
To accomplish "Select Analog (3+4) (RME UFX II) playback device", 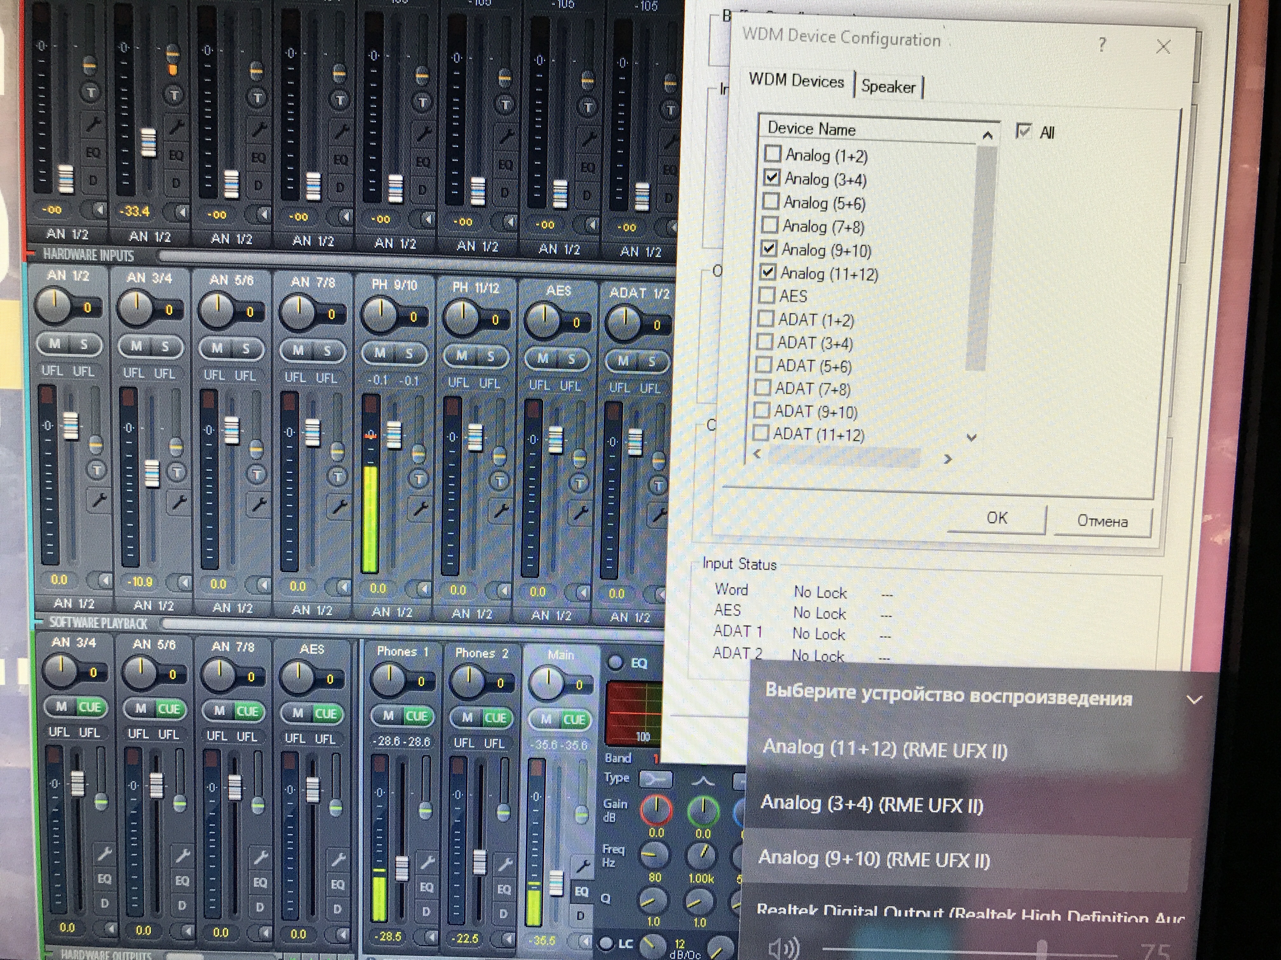I will coord(871,804).
